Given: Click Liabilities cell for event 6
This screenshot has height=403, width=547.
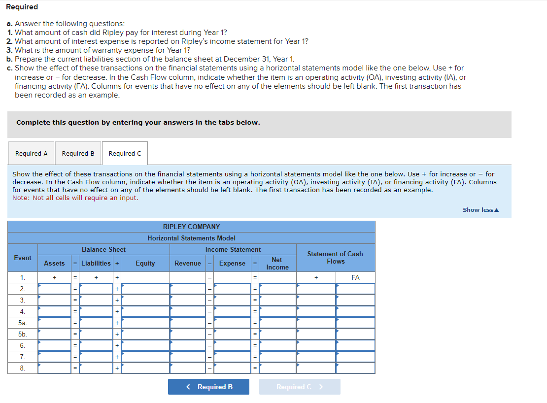Looking at the screenshot, I should click(96, 345).
